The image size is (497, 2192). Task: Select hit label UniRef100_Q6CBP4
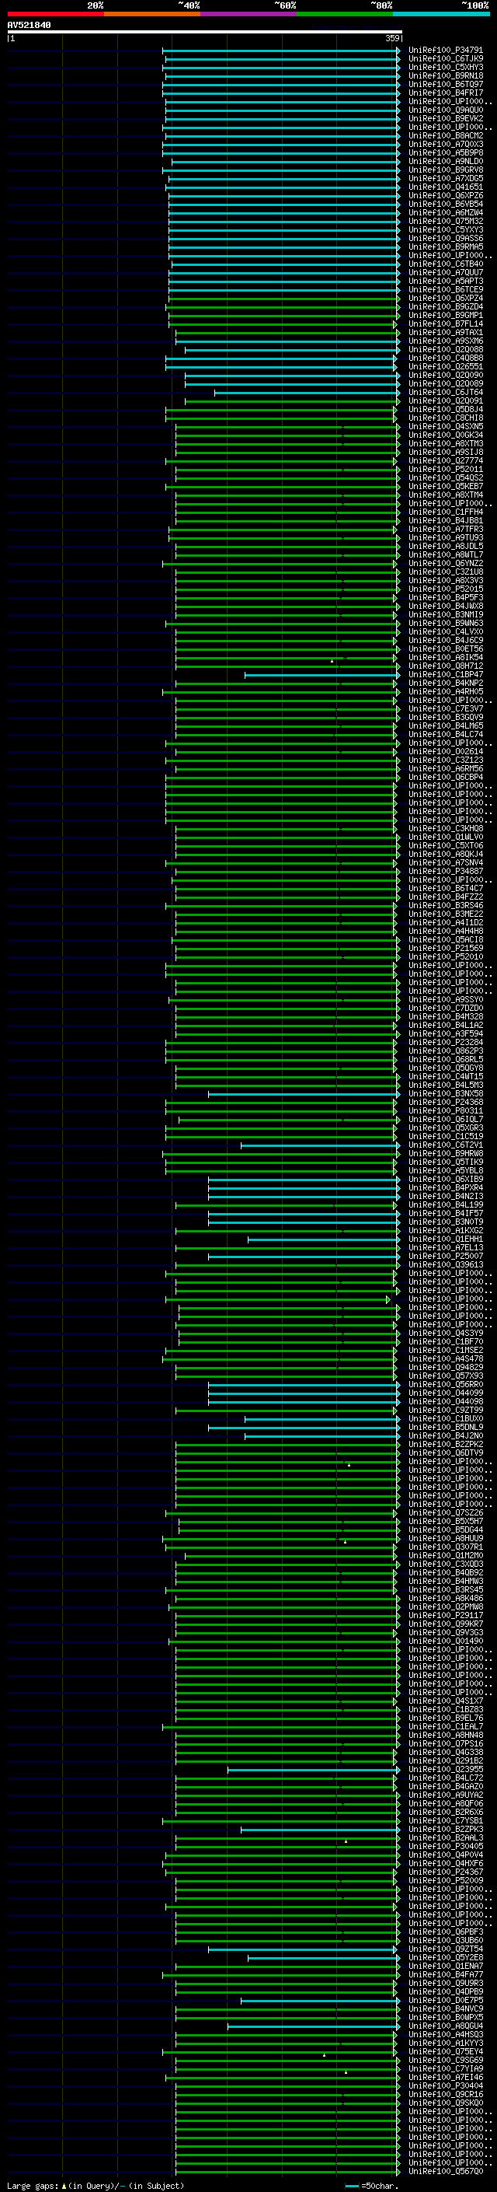click(445, 777)
